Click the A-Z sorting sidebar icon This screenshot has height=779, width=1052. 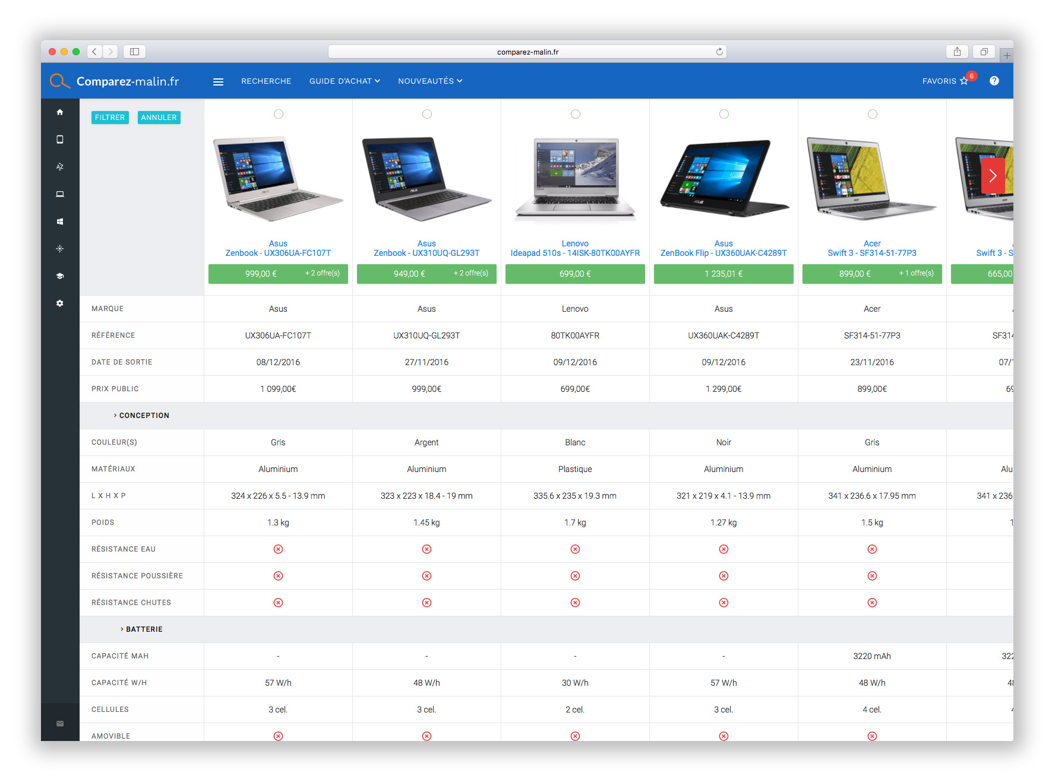60,167
